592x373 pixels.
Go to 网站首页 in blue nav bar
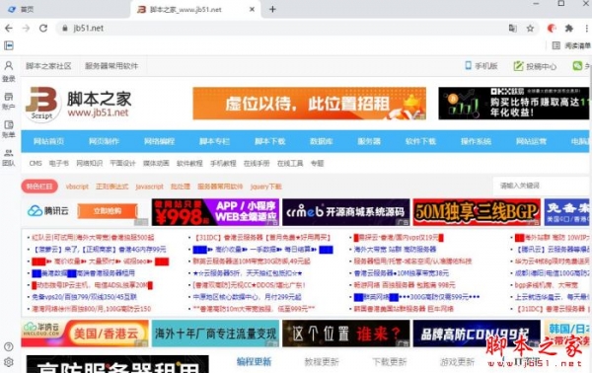(48, 141)
